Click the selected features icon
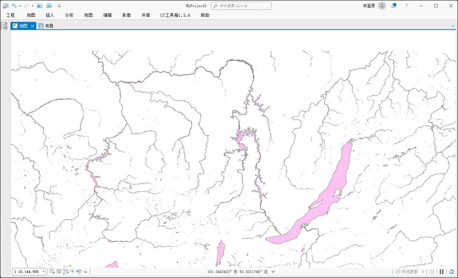 [397, 272]
